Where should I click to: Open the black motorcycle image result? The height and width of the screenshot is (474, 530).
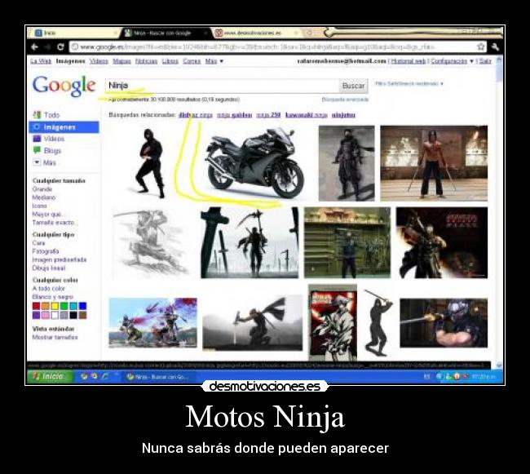(x=254, y=162)
